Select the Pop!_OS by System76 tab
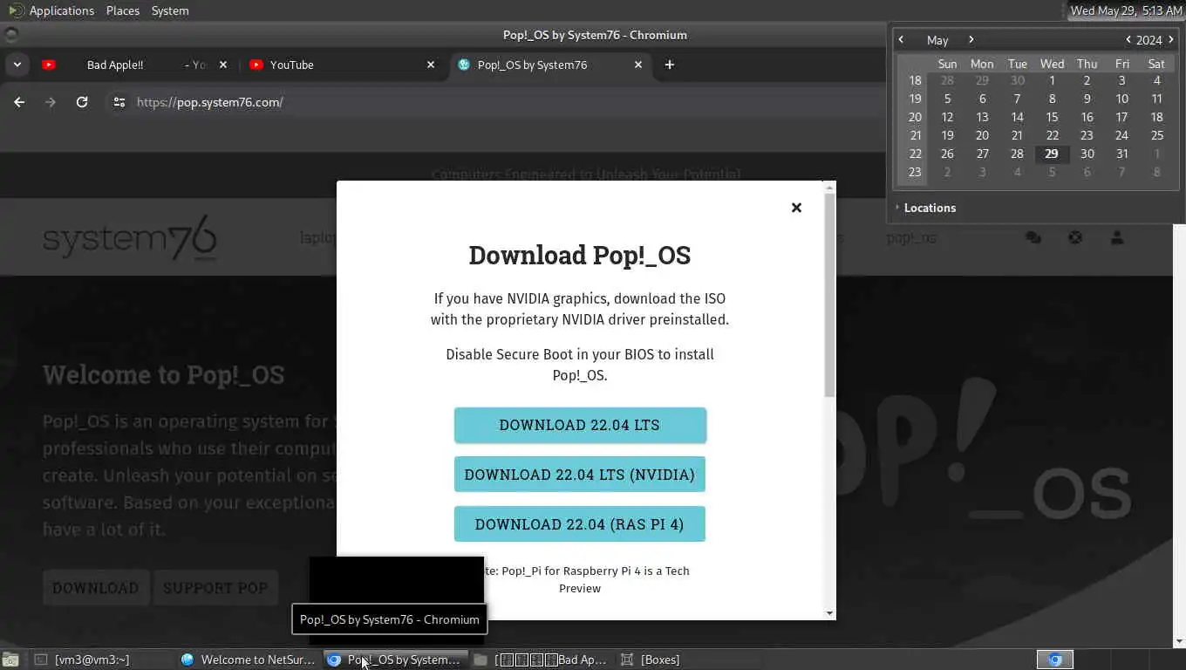1186x670 pixels. 549,65
